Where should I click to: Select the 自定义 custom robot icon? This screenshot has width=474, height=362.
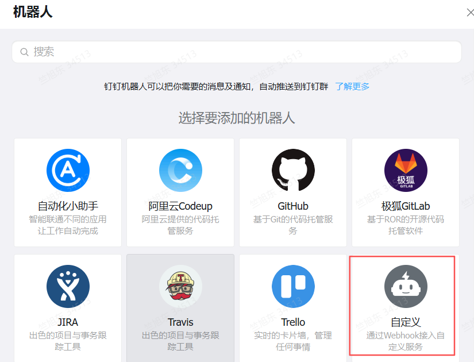click(406, 286)
